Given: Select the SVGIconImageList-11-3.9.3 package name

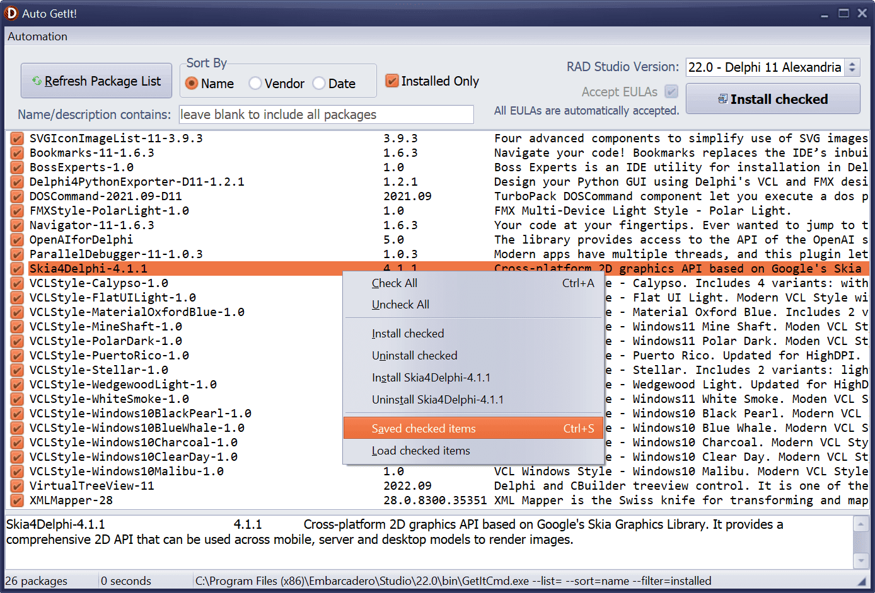Looking at the screenshot, I should (x=116, y=138).
